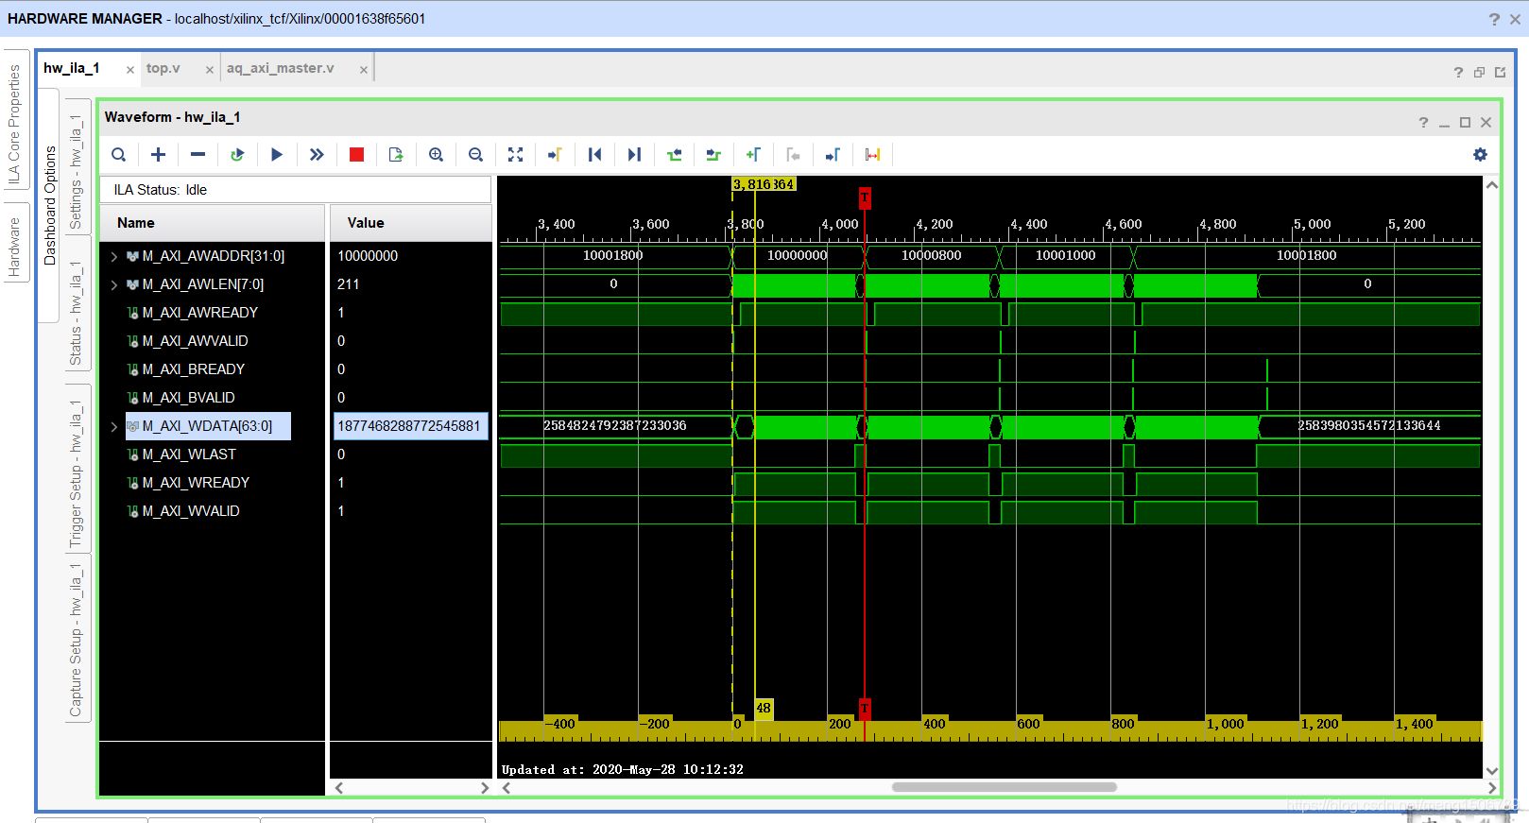This screenshot has height=823, width=1529.
Task: Expand M_AXI_WDATA[63:0] bus
Action: coord(114,426)
